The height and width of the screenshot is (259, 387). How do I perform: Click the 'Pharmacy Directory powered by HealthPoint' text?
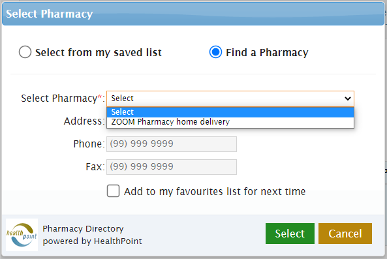92,235
